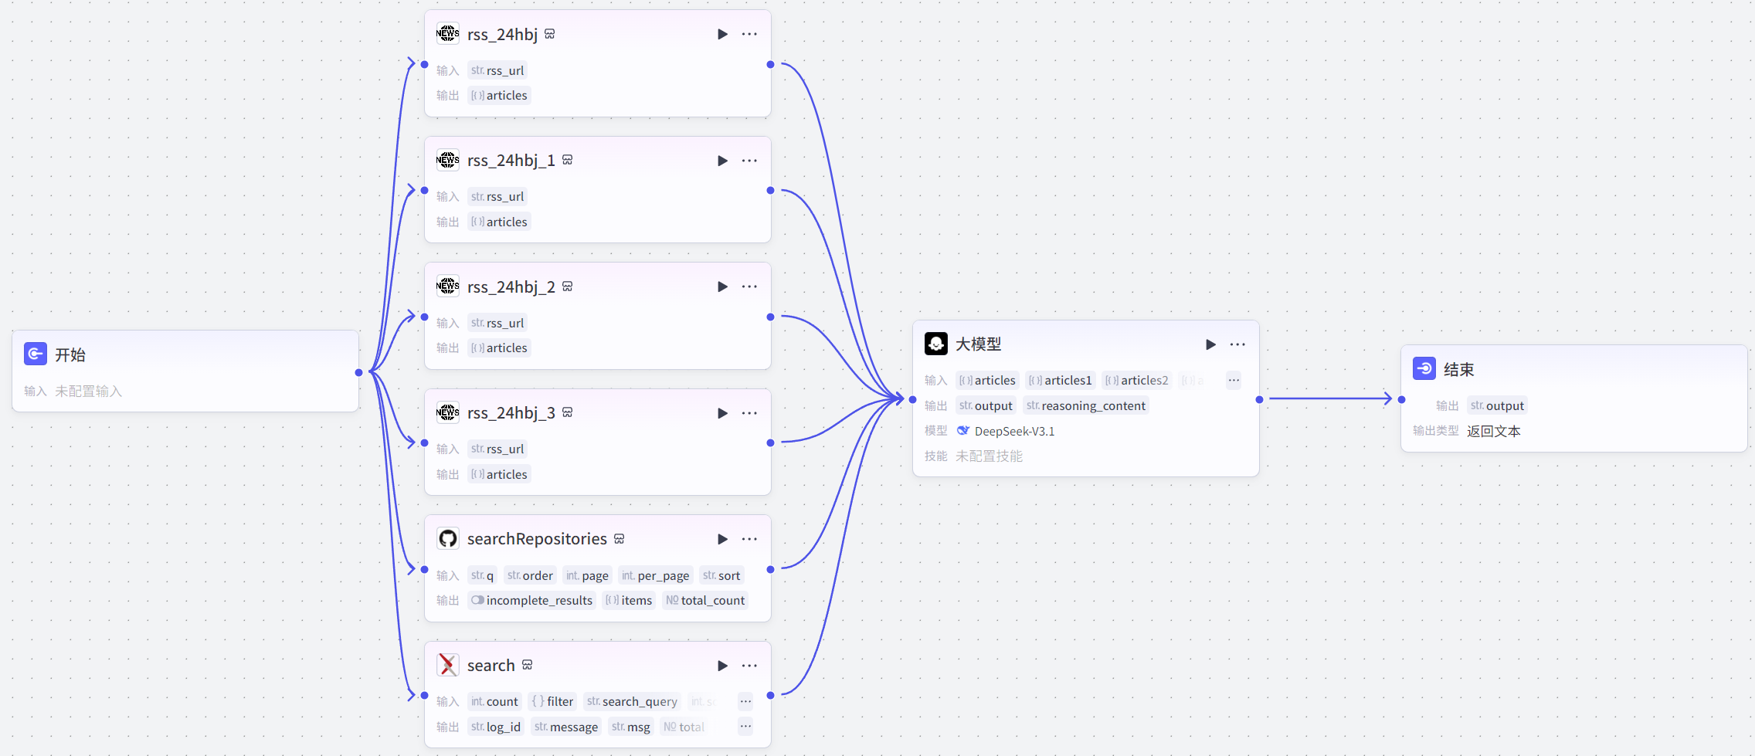Image resolution: width=1755 pixels, height=756 pixels.
Task: Click the 开始 start node icon
Action: [36, 354]
